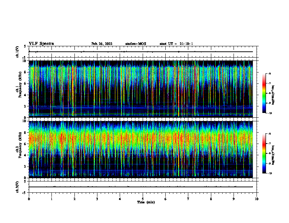
Task: Click tick label "8" on the time axis
Action: click(x=211, y=199)
